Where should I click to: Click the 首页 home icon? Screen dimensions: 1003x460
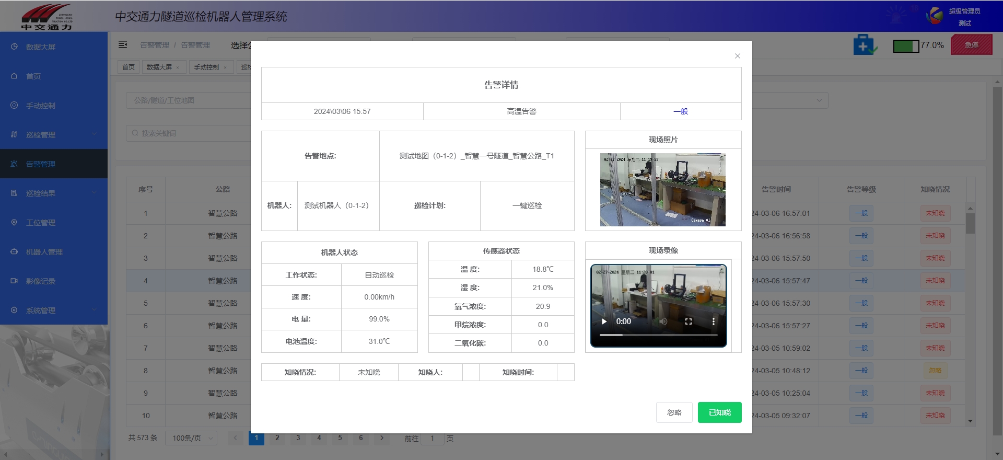click(x=14, y=76)
